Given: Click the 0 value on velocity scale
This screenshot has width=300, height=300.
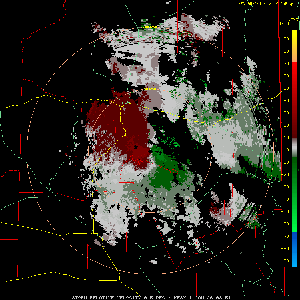Looking at the screenshot, I should [288, 150].
